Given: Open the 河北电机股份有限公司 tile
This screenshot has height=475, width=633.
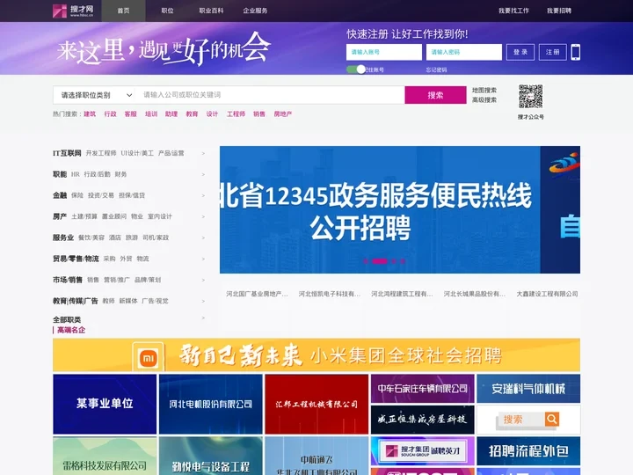Looking at the screenshot, I should coord(211,404).
